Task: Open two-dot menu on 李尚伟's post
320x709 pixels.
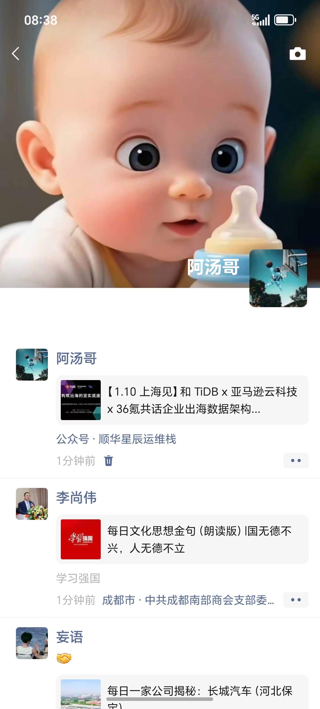Action: [296, 599]
